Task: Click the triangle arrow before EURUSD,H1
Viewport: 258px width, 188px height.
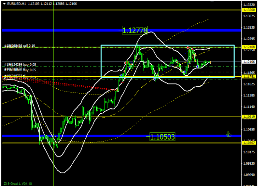Action: [x=4, y=4]
